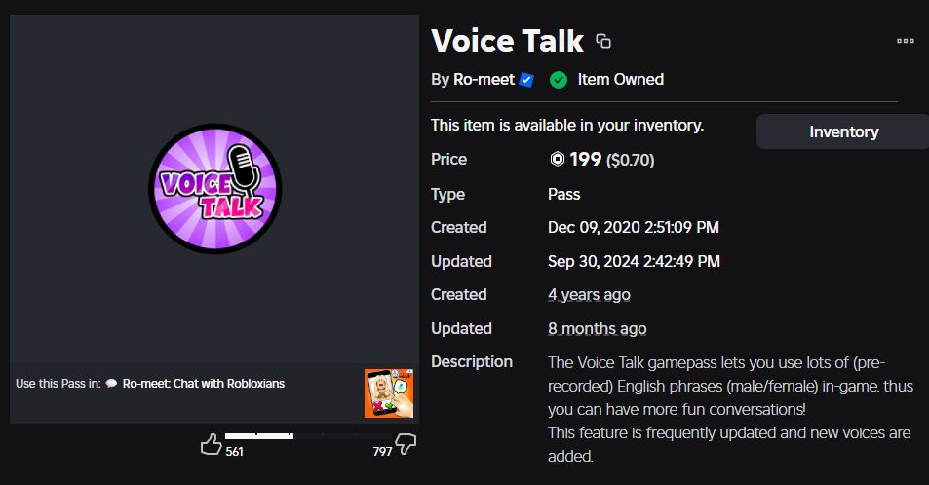Click the Voice Talk pass logo image
Screen dimensions: 929x485
click(214, 190)
